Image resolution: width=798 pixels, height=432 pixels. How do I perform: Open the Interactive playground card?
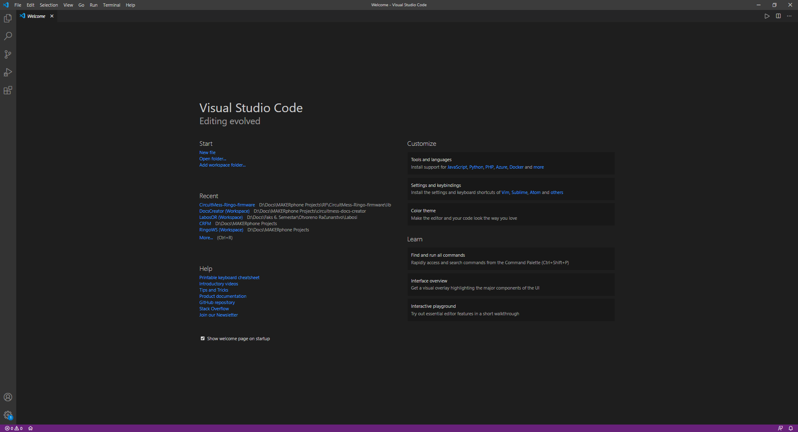tap(511, 310)
